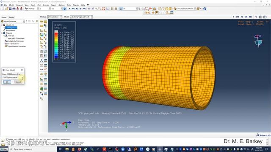Open the S33 component dropdown
This screenshot has height=152, width=271.
pos(57,8)
